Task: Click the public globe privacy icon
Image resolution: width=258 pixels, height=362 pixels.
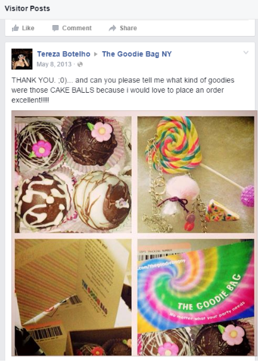Action: [x=80, y=64]
